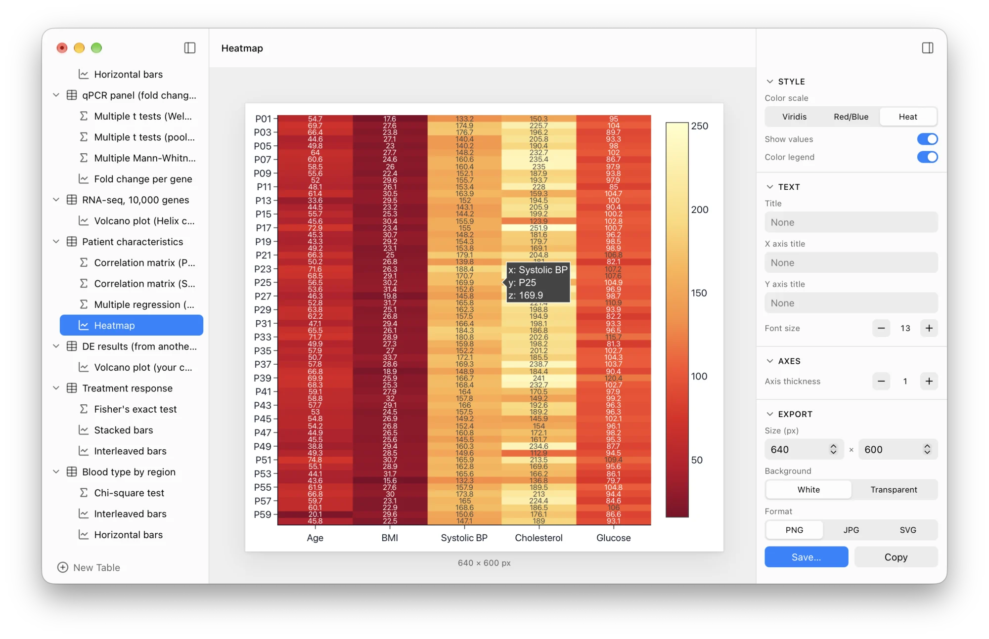Click the Blood type by region table icon

[72, 471]
